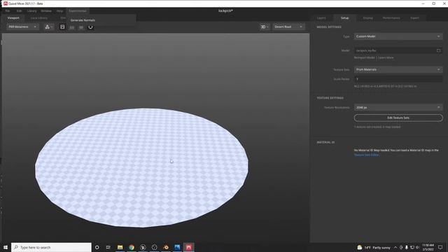Open the Texture Resolution dropdown

coord(398,108)
